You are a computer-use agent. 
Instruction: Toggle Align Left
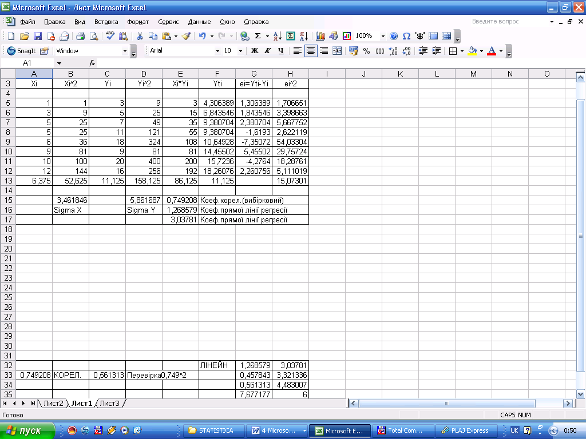tap(298, 51)
